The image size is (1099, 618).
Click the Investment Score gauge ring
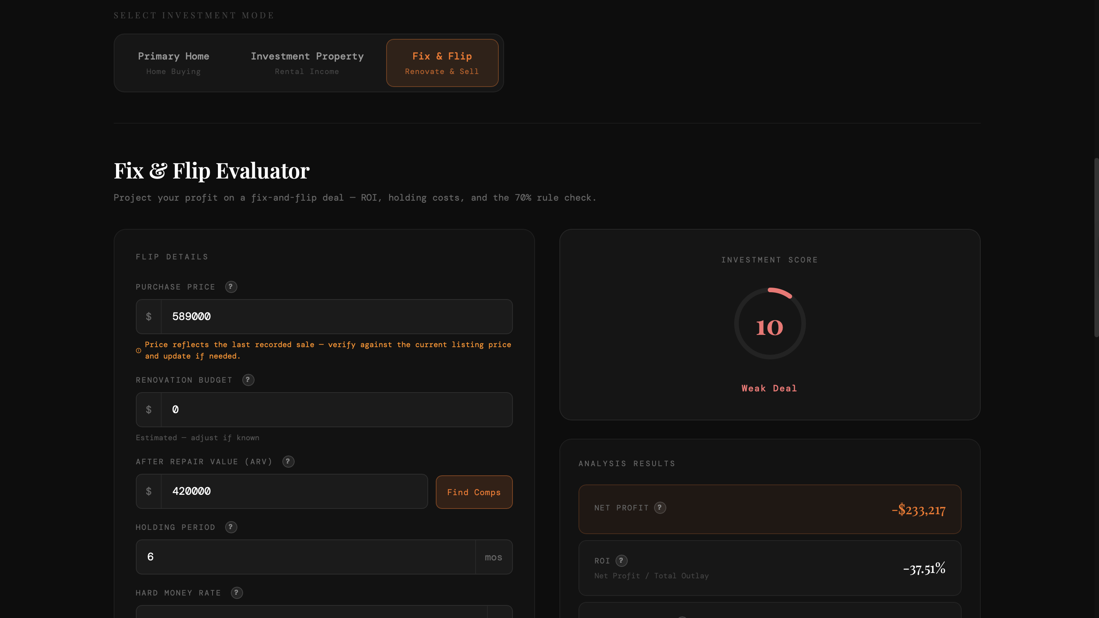[x=770, y=324]
